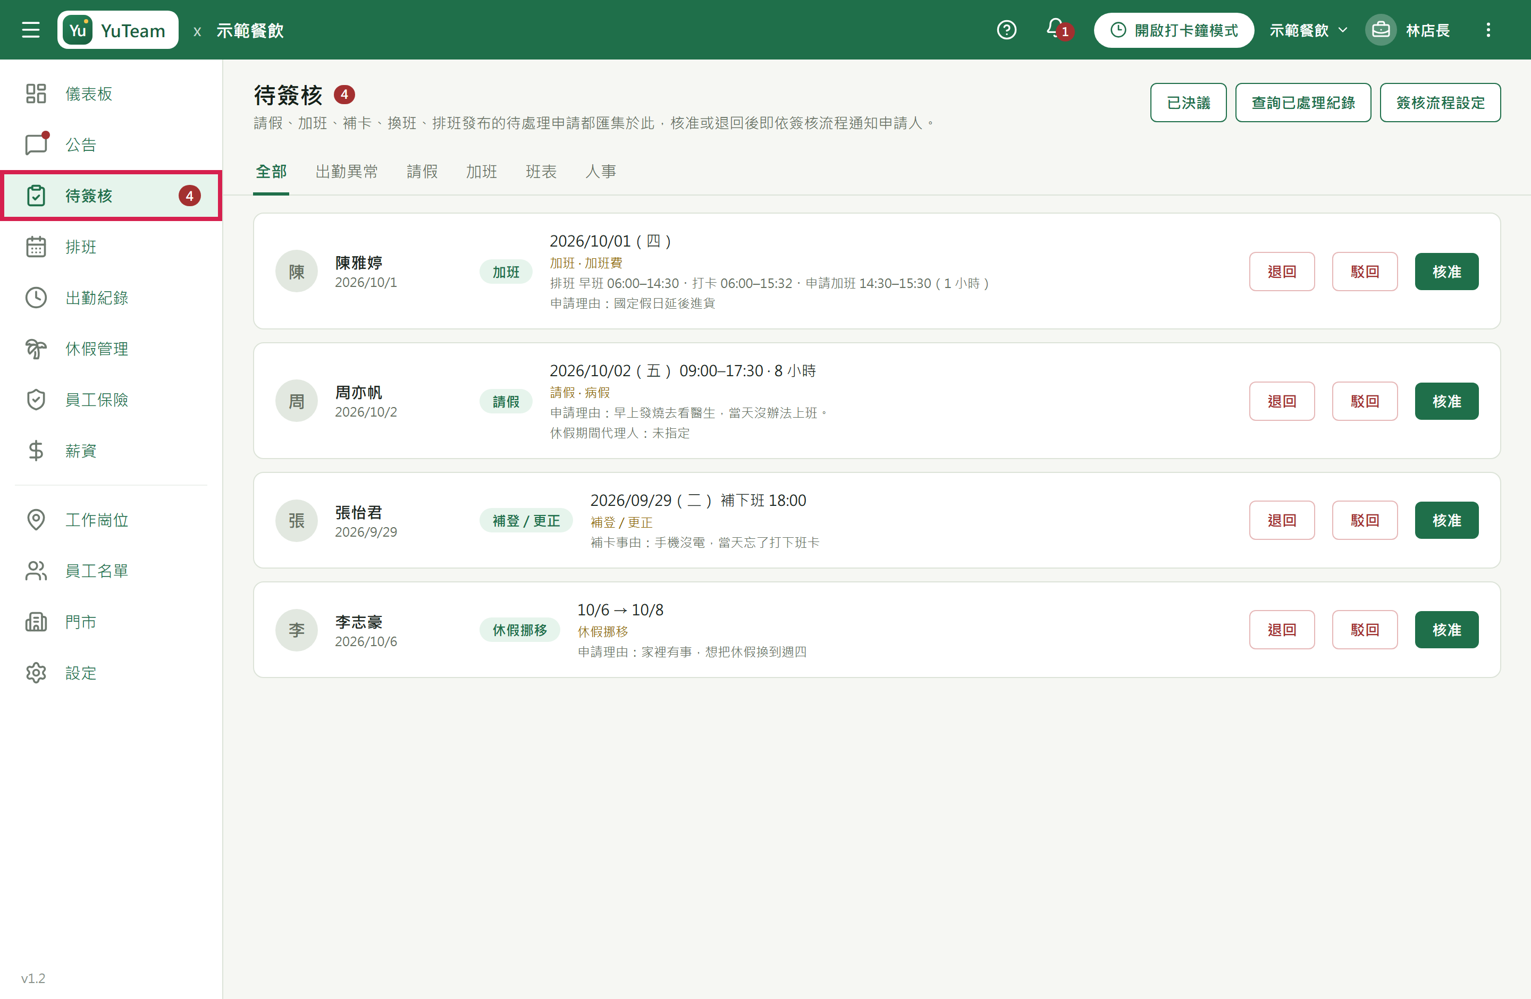Click the 排班 calendar icon
Image resolution: width=1531 pixels, height=999 pixels.
[x=36, y=247]
